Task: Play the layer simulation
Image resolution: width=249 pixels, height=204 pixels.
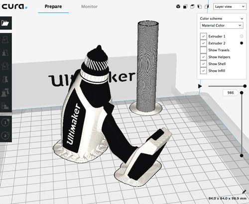Action: point(200,86)
